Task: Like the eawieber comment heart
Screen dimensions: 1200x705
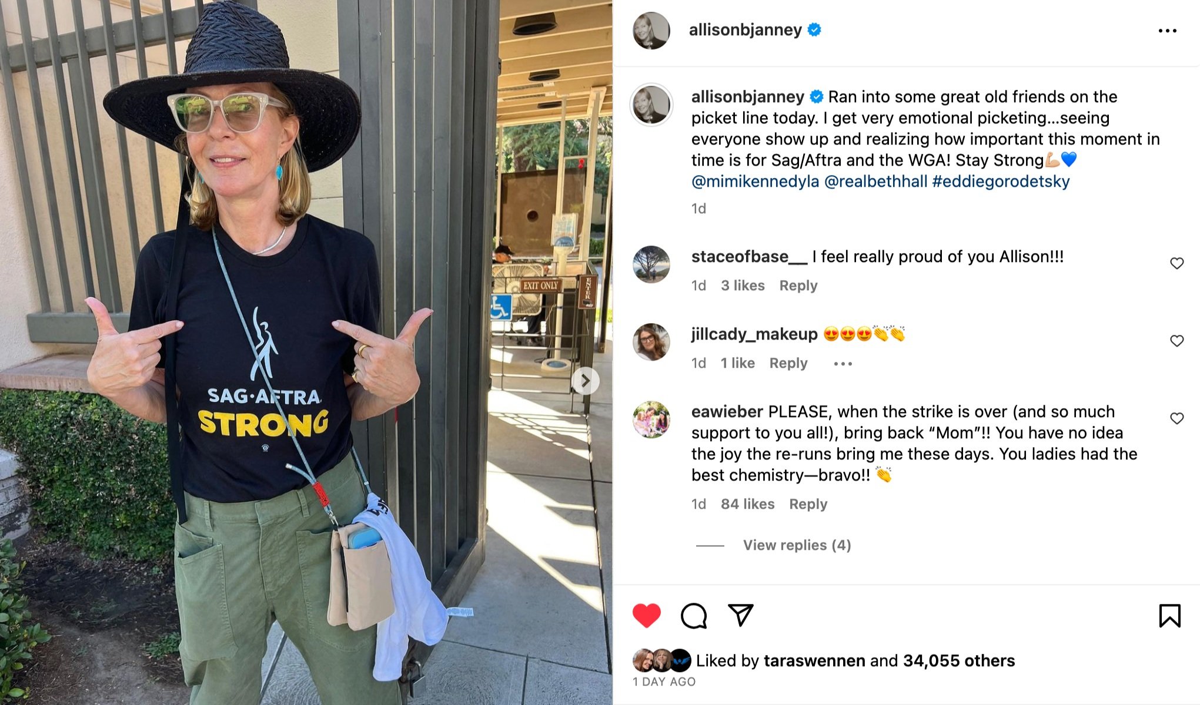Action: [1176, 418]
